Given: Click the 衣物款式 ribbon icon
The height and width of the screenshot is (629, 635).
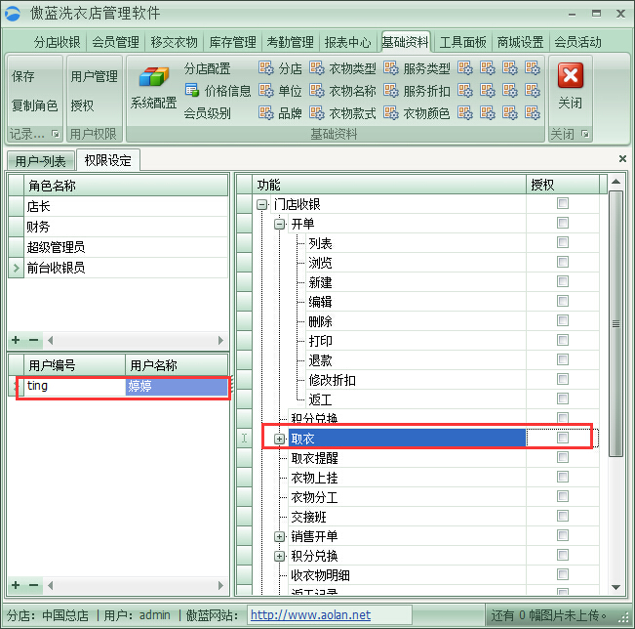Looking at the screenshot, I should point(317,113).
